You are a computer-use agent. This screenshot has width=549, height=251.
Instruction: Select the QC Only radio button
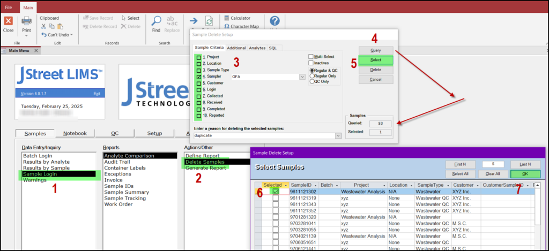point(311,81)
